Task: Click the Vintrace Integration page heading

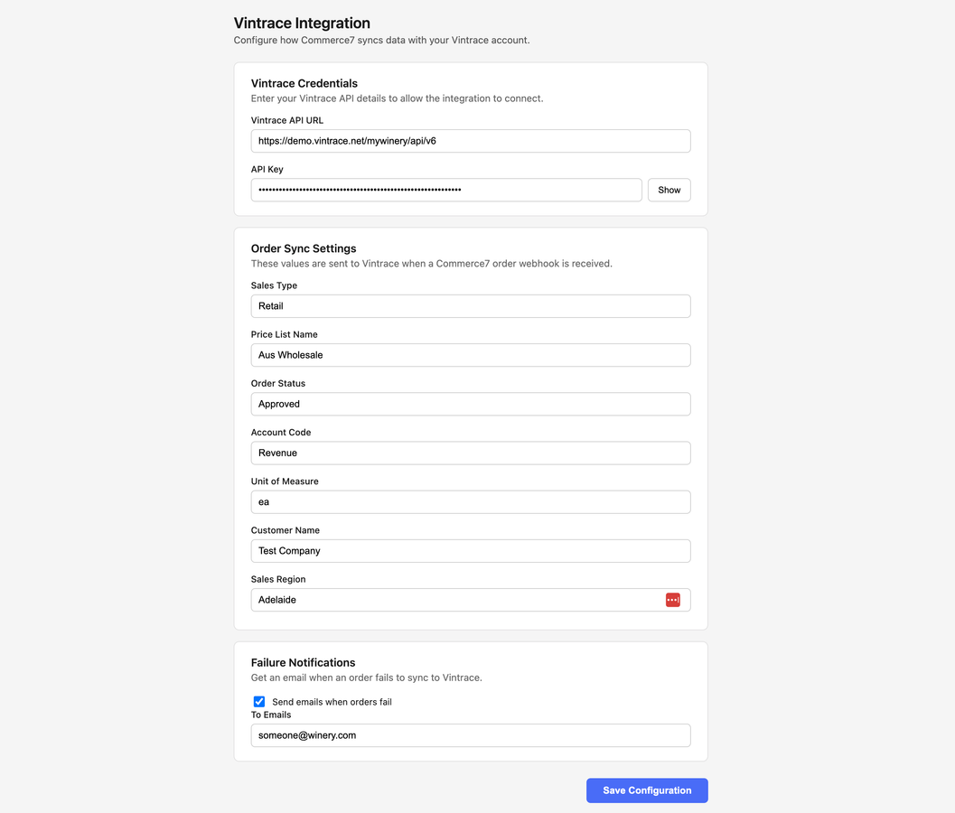Action: pyautogui.click(x=302, y=23)
